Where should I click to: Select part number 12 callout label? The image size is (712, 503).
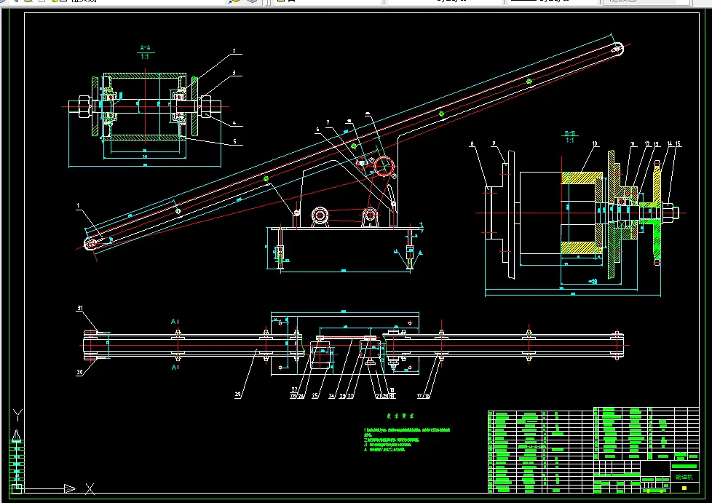click(647, 144)
